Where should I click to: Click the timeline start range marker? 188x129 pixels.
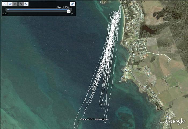coord(8,10)
